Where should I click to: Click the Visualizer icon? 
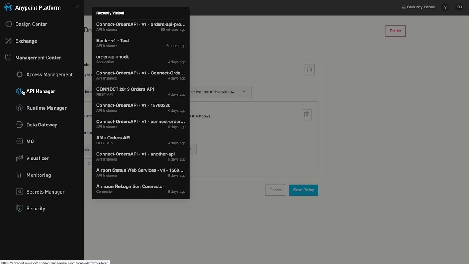point(19,158)
